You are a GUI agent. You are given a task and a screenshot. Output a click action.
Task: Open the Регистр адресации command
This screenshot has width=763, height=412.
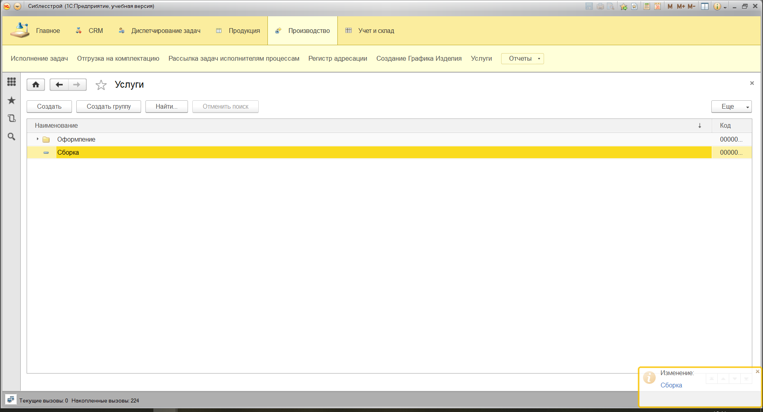pyautogui.click(x=337, y=59)
